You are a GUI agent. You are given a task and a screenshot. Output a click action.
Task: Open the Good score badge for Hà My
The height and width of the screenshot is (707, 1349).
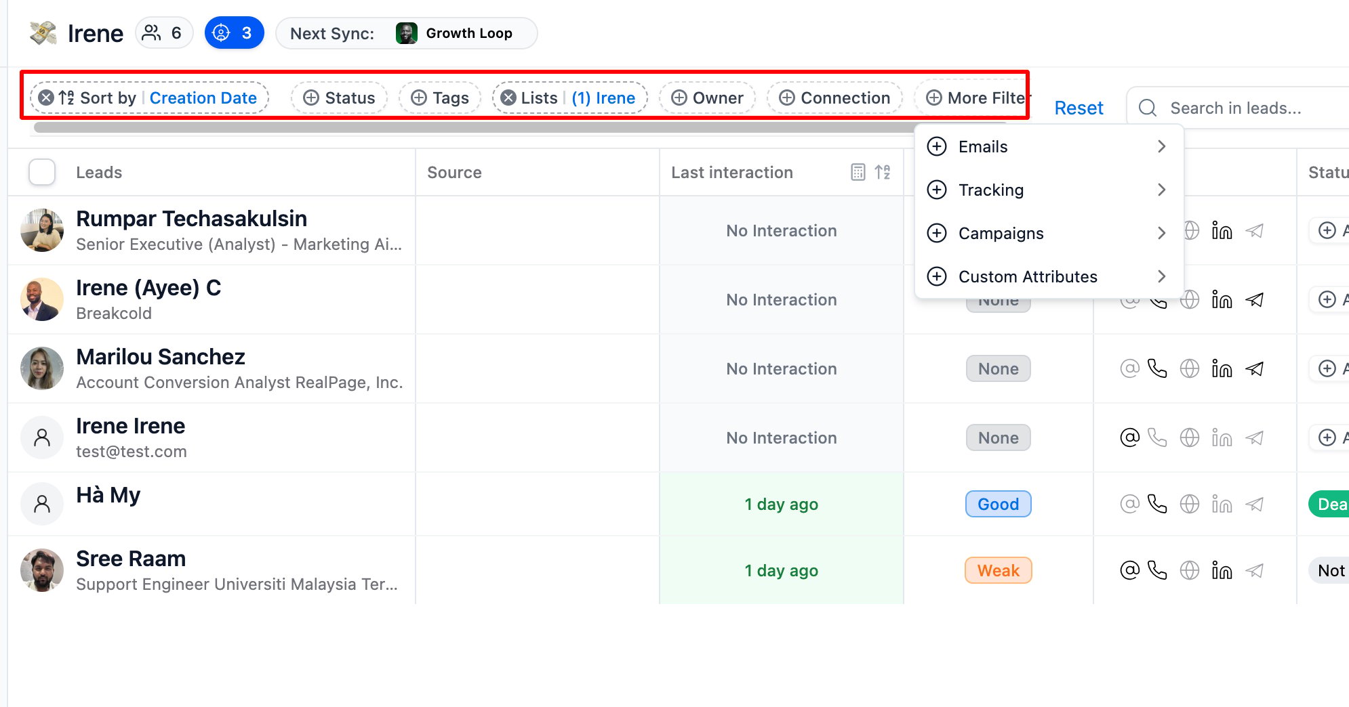(998, 505)
